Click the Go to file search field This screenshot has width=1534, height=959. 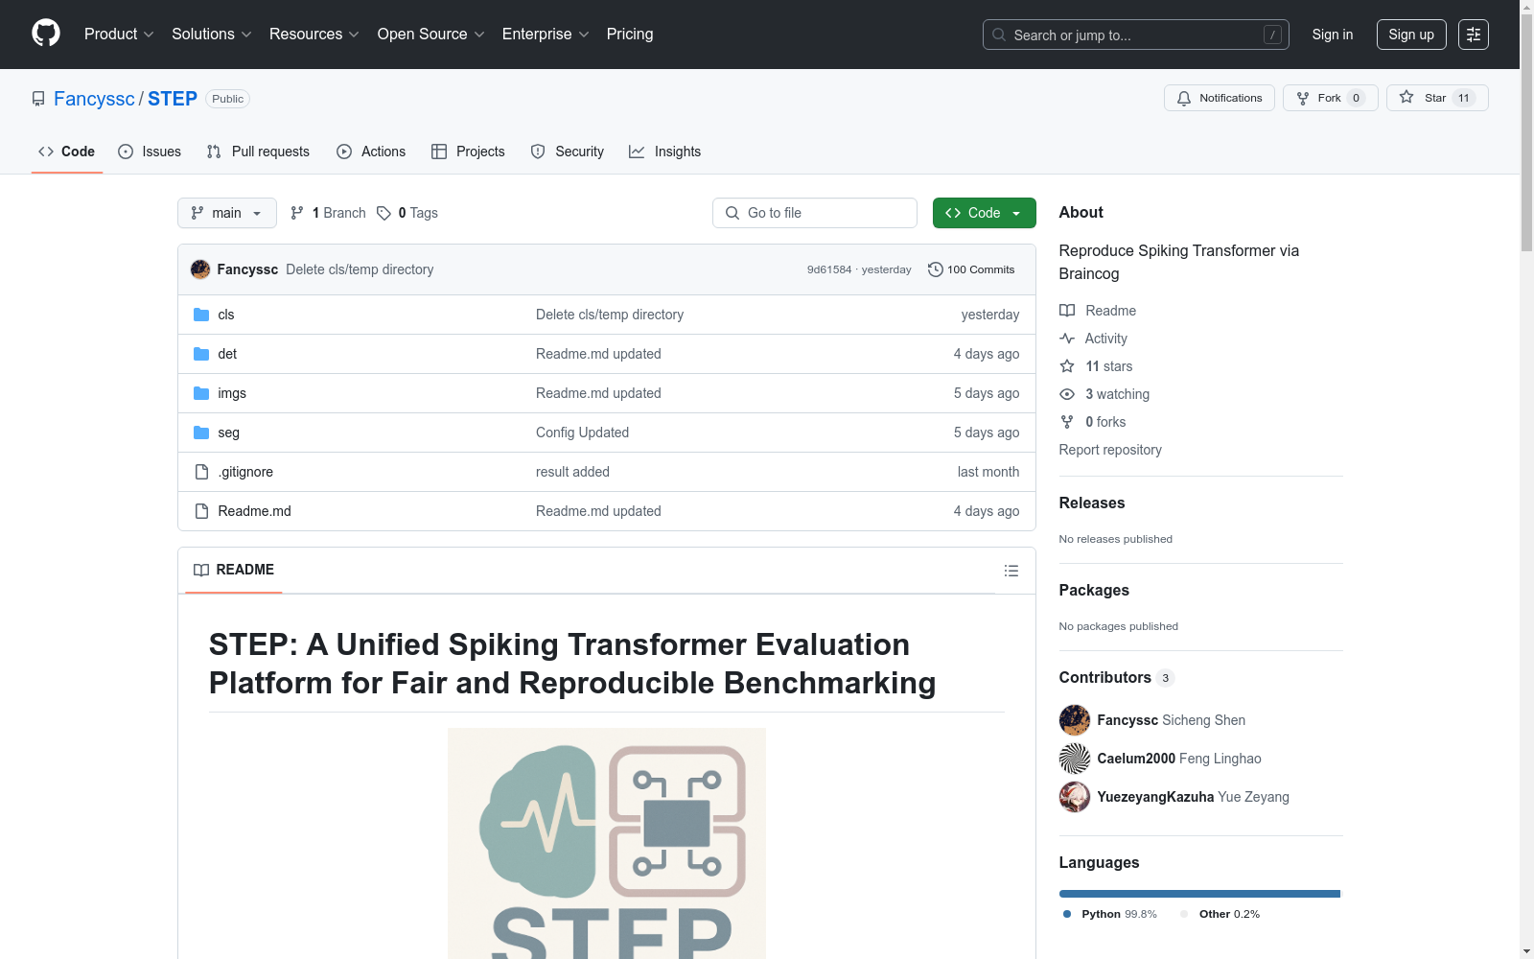[x=815, y=213]
